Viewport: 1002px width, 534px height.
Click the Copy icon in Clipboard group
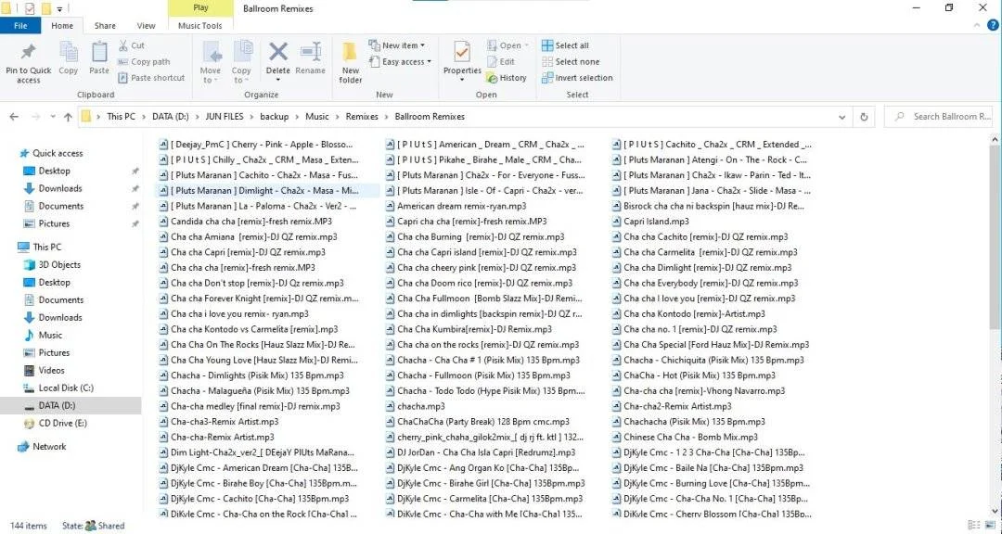click(x=69, y=52)
